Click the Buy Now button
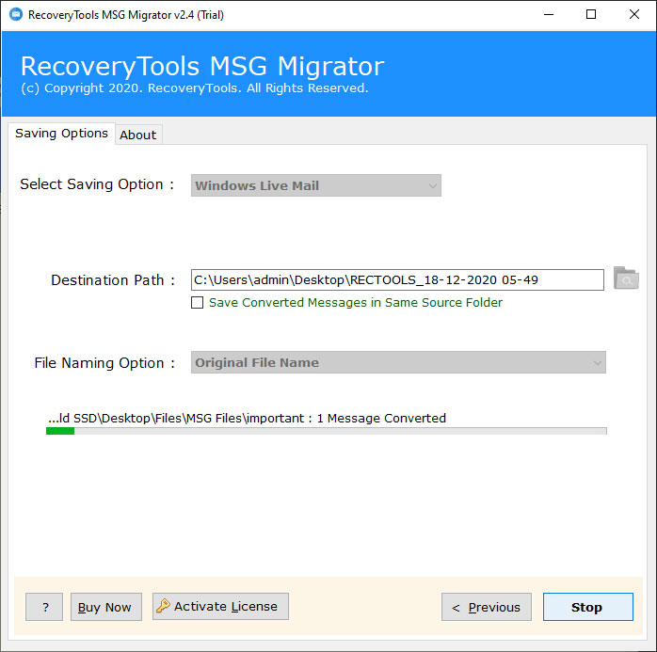The width and height of the screenshot is (657, 652). click(x=106, y=607)
